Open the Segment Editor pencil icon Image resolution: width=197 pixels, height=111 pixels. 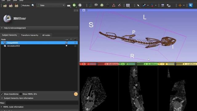119,5
